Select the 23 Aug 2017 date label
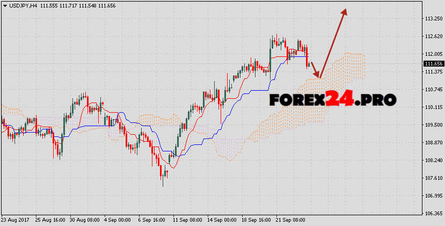 coord(16,220)
